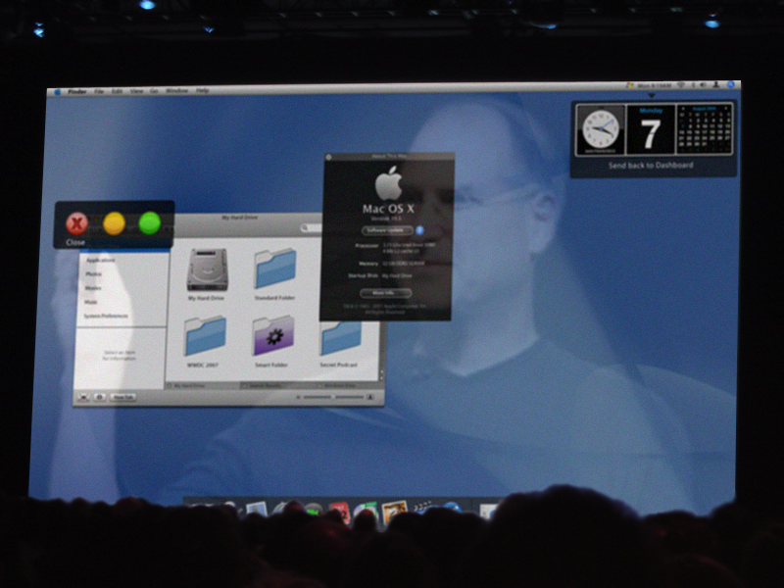Click the blue round icon beside Software Update
This screenshot has height=588, width=784.
pos(420,230)
